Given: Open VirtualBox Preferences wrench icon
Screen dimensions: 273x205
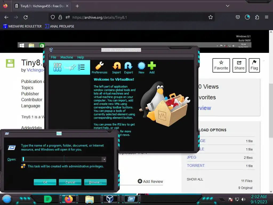Looking at the screenshot, I should click(99, 68).
